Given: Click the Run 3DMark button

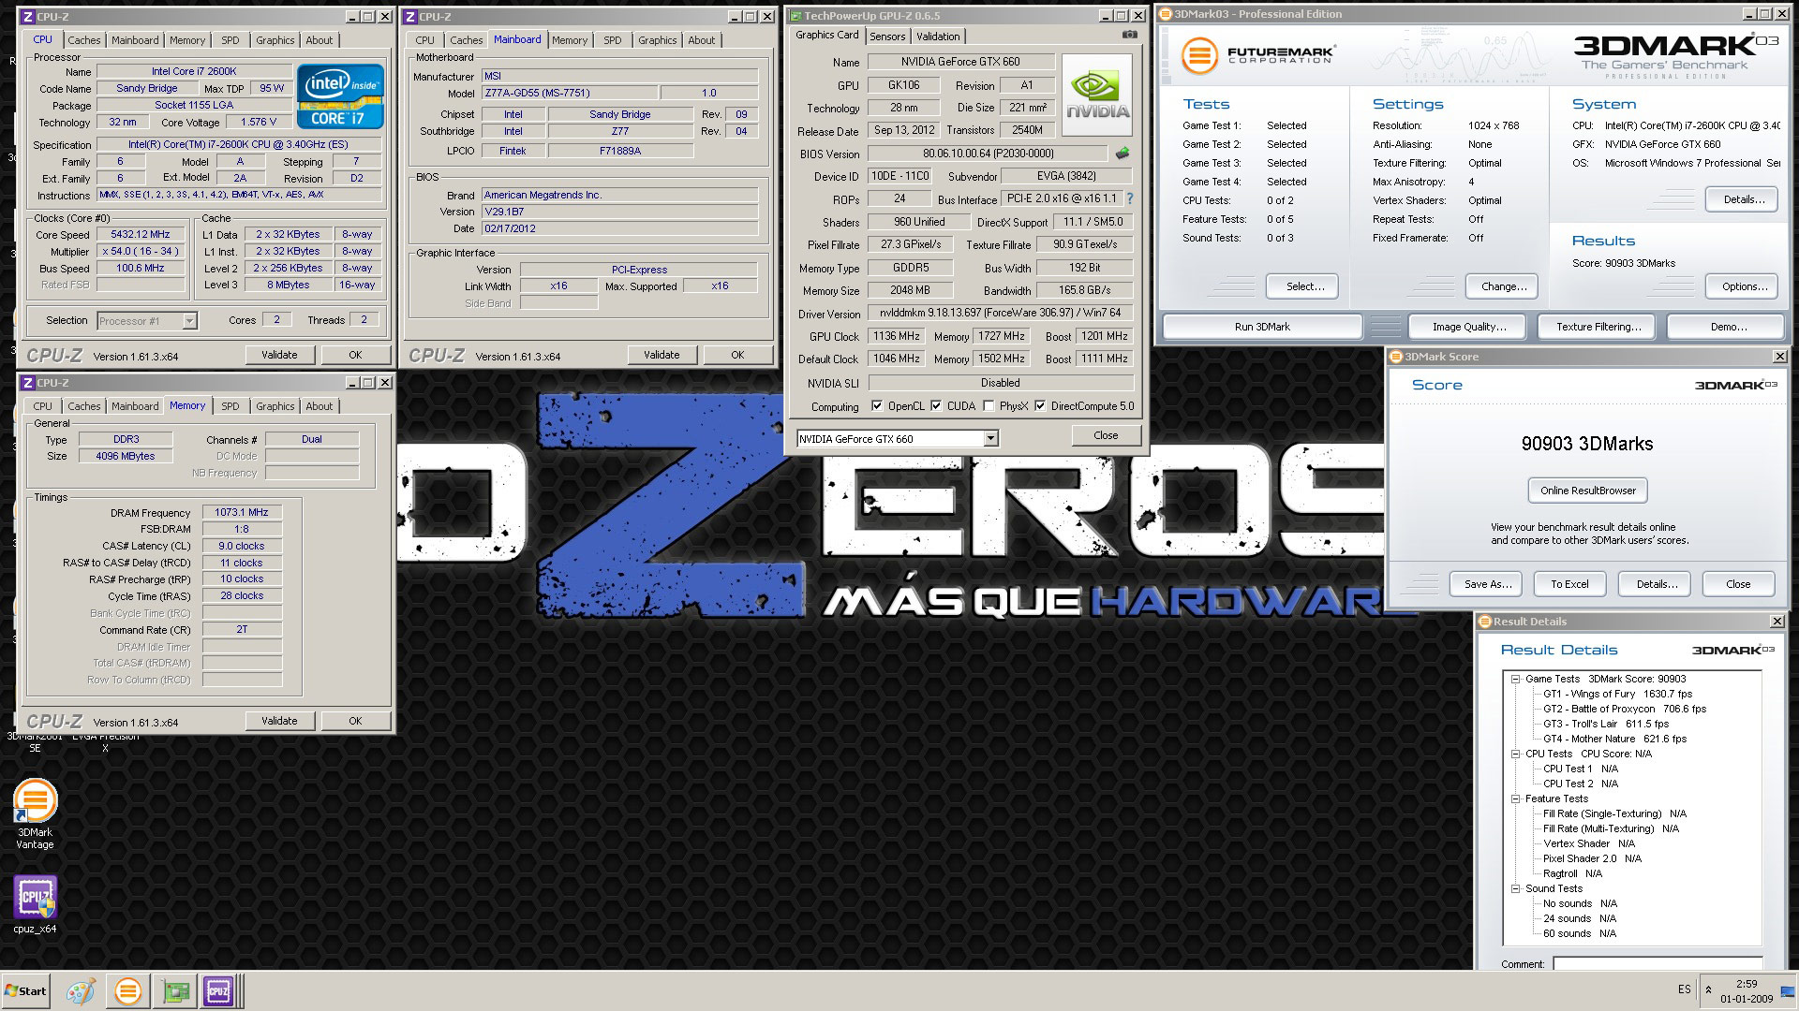Looking at the screenshot, I should click(x=1261, y=327).
